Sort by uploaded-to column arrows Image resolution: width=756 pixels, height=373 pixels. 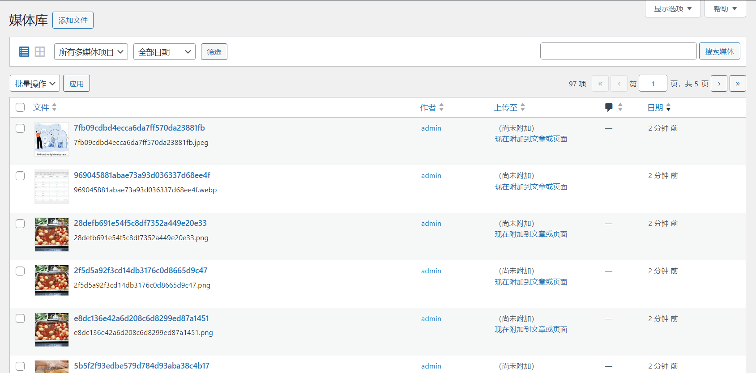pyautogui.click(x=523, y=107)
